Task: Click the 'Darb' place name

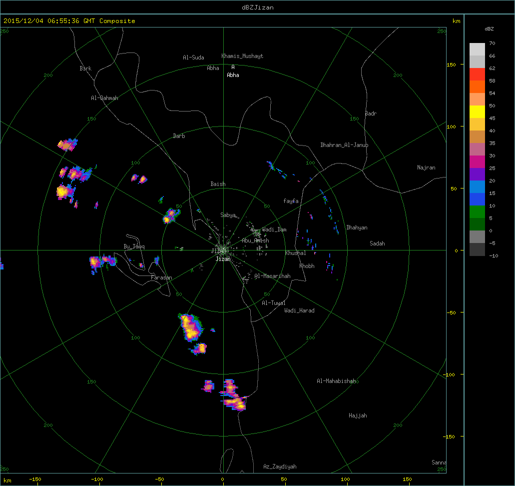Action: (179, 136)
